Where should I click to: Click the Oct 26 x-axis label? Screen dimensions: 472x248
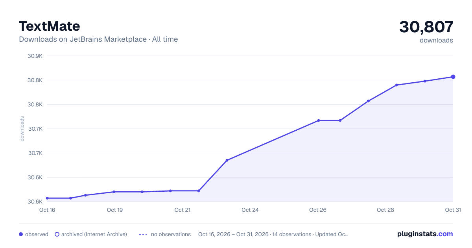318,210
